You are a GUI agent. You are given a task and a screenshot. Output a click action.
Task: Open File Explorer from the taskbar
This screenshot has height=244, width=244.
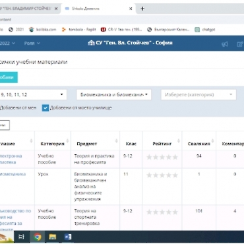click(53, 237)
